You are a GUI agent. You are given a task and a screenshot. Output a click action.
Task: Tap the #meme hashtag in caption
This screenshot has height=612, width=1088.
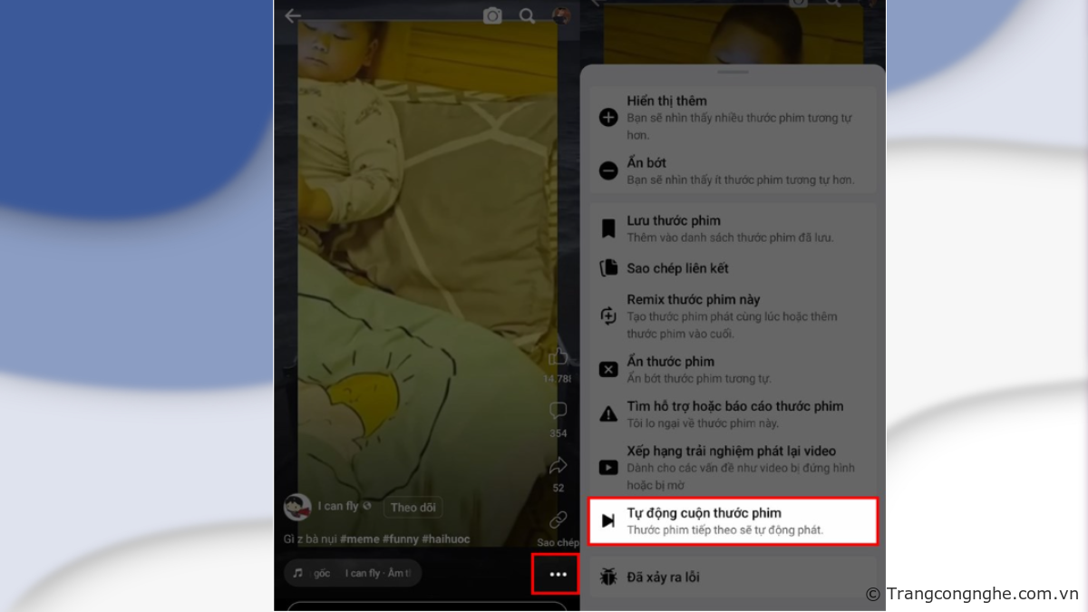pyautogui.click(x=361, y=539)
